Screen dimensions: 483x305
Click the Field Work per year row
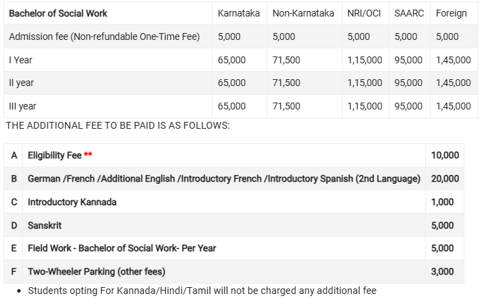[122, 249]
